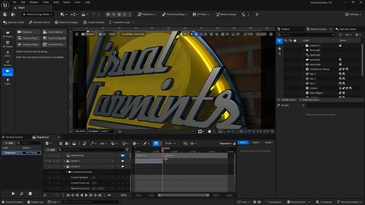This screenshot has height=205, width=365.
Task: Click the Sequencer render movie clapperboard icon
Action: tap(74, 143)
